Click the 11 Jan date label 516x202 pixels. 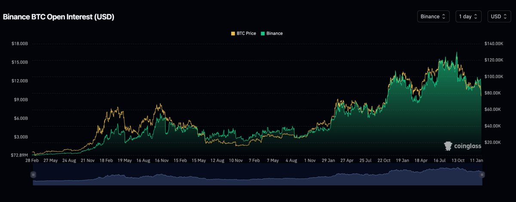(x=476, y=160)
